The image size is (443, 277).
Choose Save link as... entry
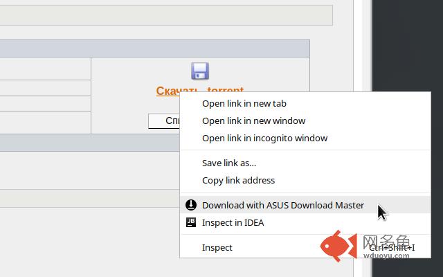(x=305, y=163)
